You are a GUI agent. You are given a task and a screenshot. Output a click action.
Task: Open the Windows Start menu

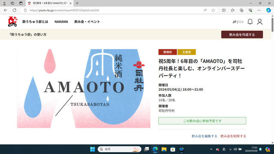(x=92, y=149)
